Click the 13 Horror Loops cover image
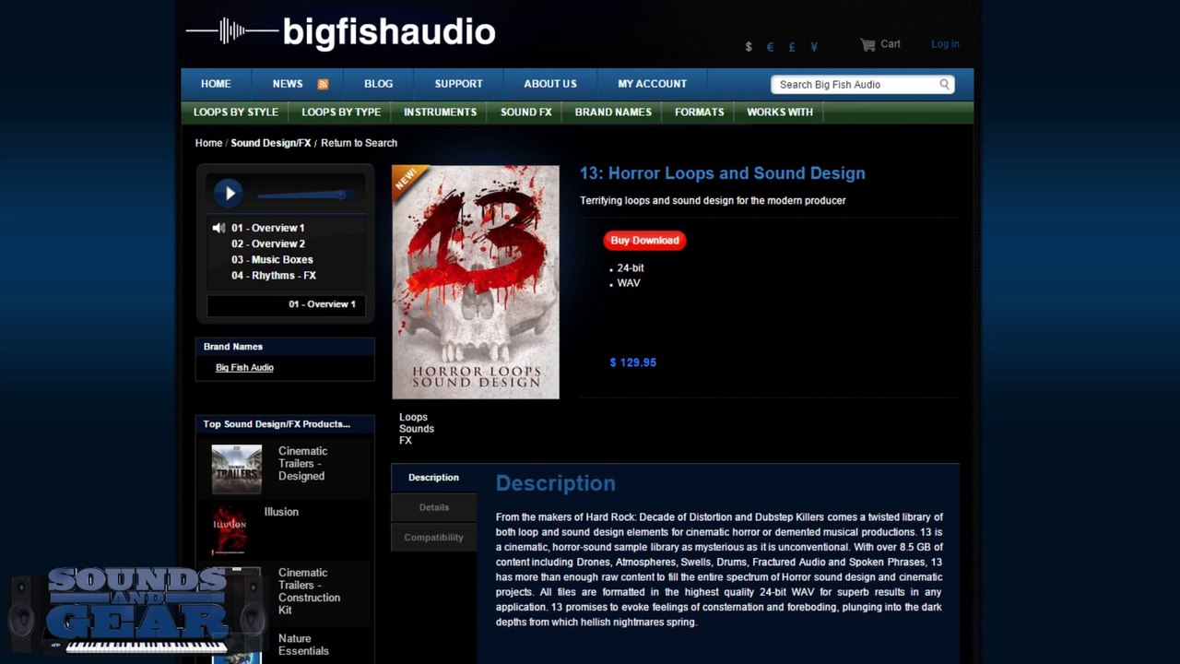1180x664 pixels. pos(476,282)
